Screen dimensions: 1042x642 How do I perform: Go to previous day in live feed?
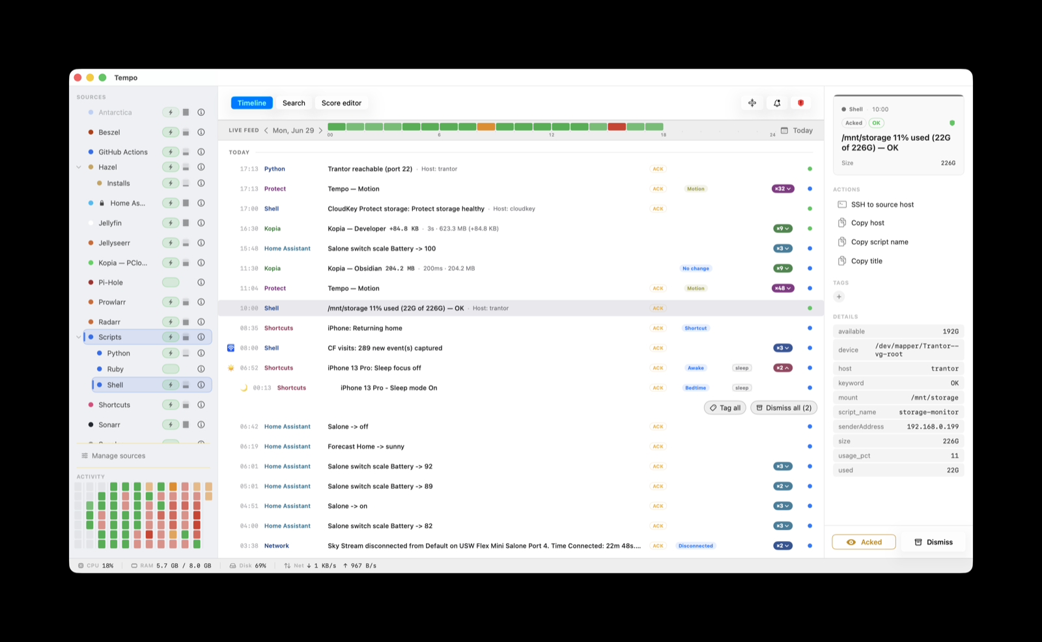266,130
